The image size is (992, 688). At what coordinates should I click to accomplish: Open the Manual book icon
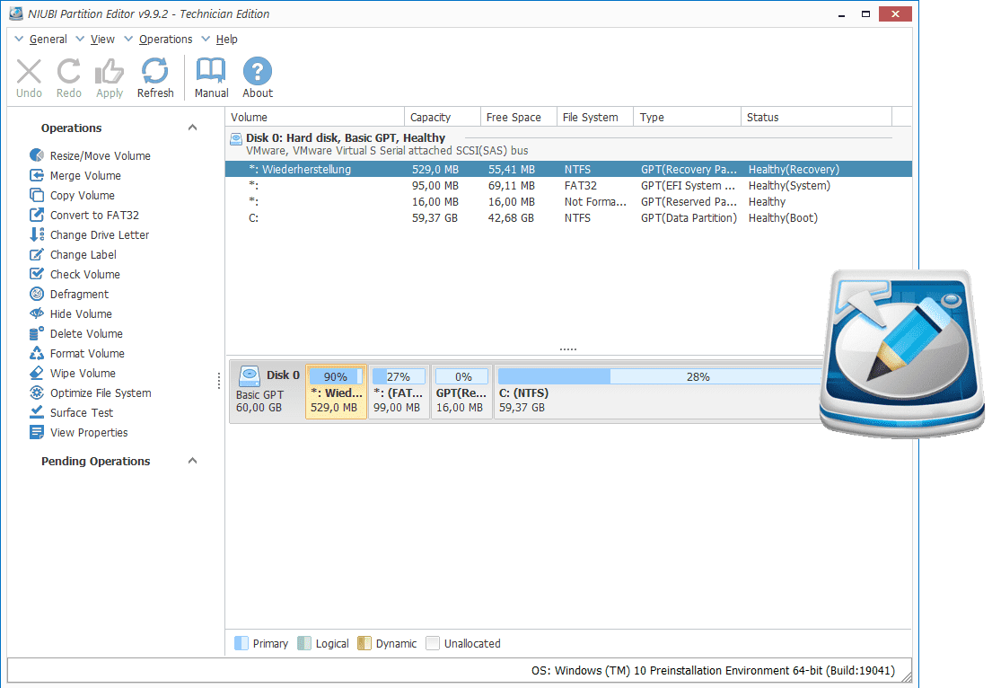click(211, 71)
